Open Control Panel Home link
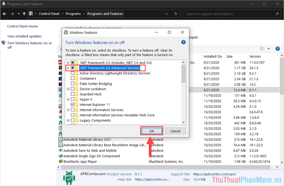Screen dimensions: 284x186 tap(22, 26)
